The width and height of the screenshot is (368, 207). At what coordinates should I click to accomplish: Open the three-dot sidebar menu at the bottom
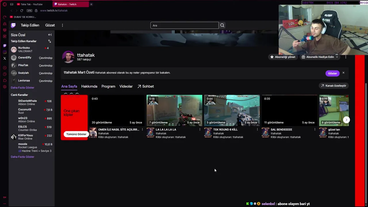click(5, 203)
